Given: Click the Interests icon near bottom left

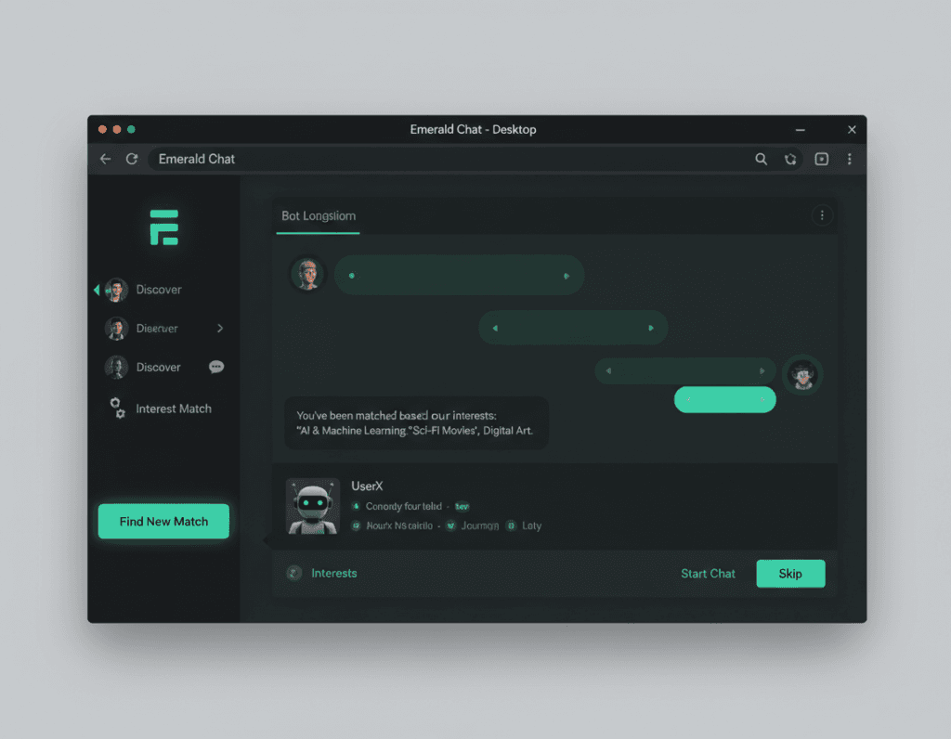Looking at the screenshot, I should tap(294, 573).
